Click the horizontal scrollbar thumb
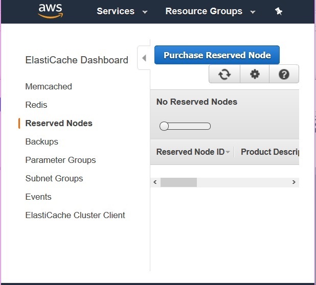316x285 pixels. 178,182
